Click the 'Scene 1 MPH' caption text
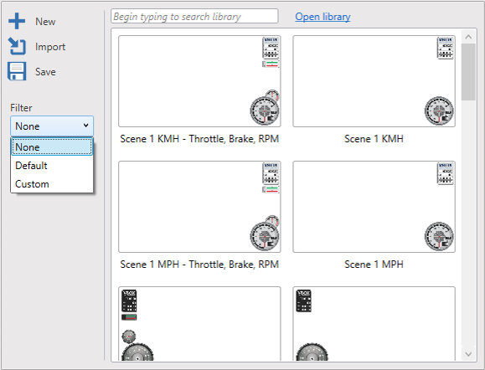 click(374, 265)
